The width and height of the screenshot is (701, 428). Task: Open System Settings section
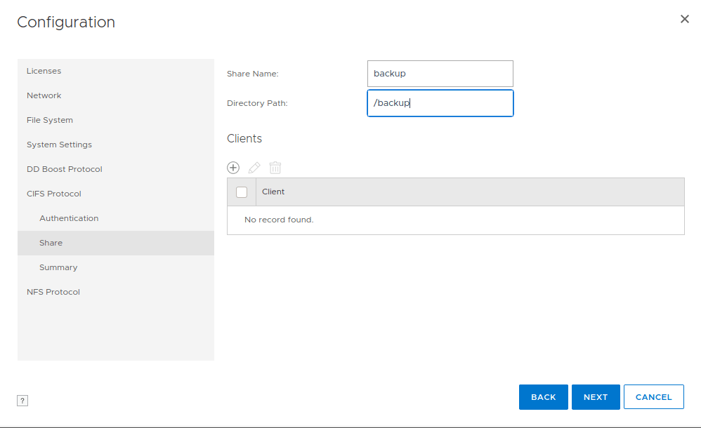coord(59,145)
